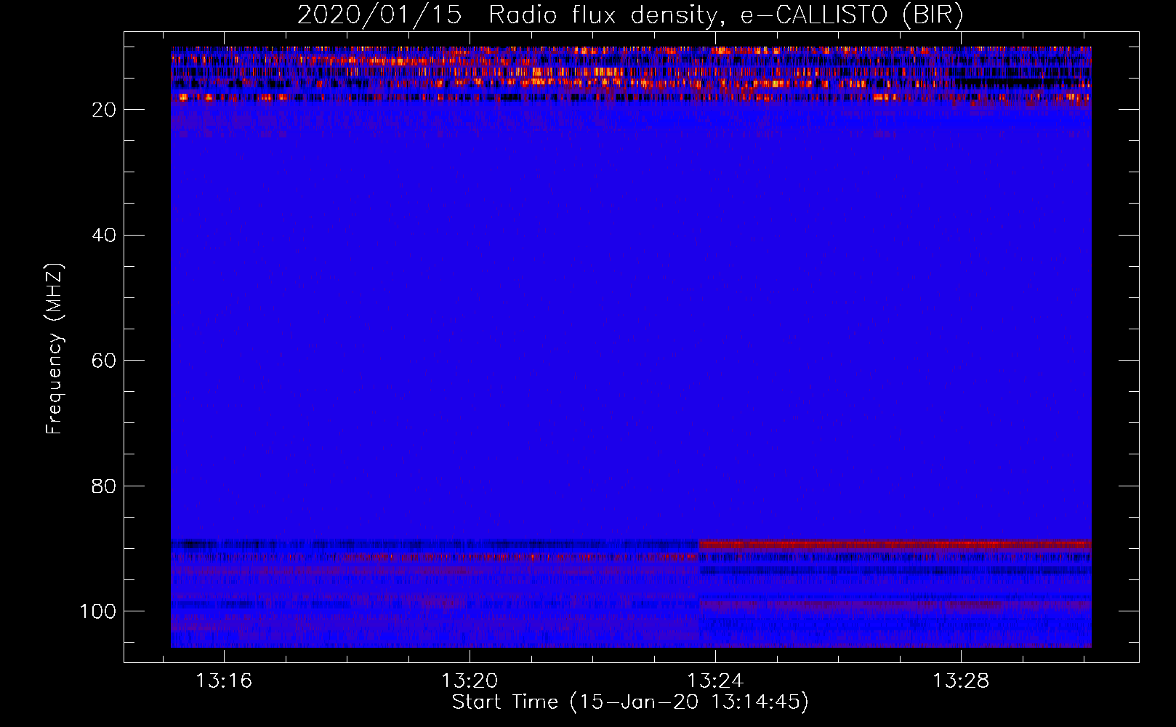
Task: Click the '13:16' time tick label
Action: pyautogui.click(x=224, y=680)
